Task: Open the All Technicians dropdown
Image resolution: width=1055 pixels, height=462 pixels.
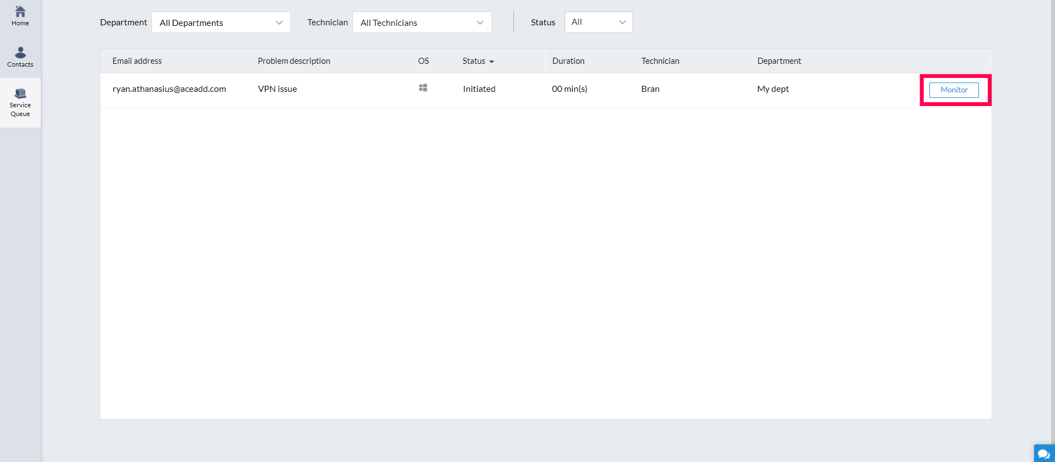Action: [422, 23]
